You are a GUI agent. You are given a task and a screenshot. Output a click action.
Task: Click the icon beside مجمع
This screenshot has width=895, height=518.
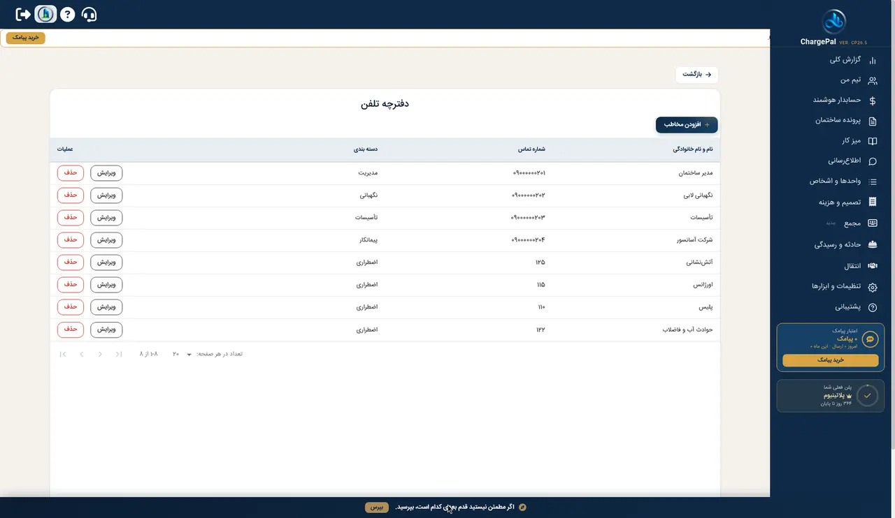[x=872, y=223]
